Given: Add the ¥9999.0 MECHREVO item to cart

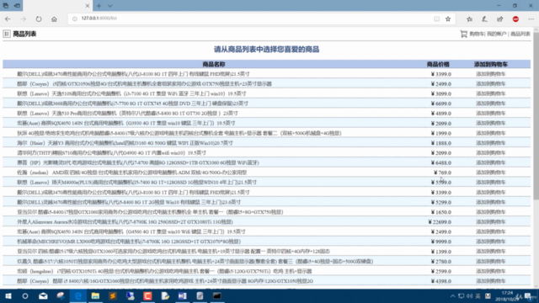Looking at the screenshot, I should coord(490,242).
